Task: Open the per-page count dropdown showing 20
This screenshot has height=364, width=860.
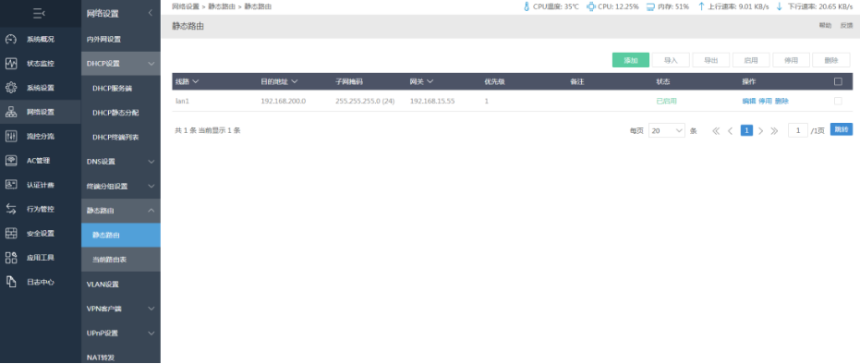Action: pyautogui.click(x=666, y=130)
